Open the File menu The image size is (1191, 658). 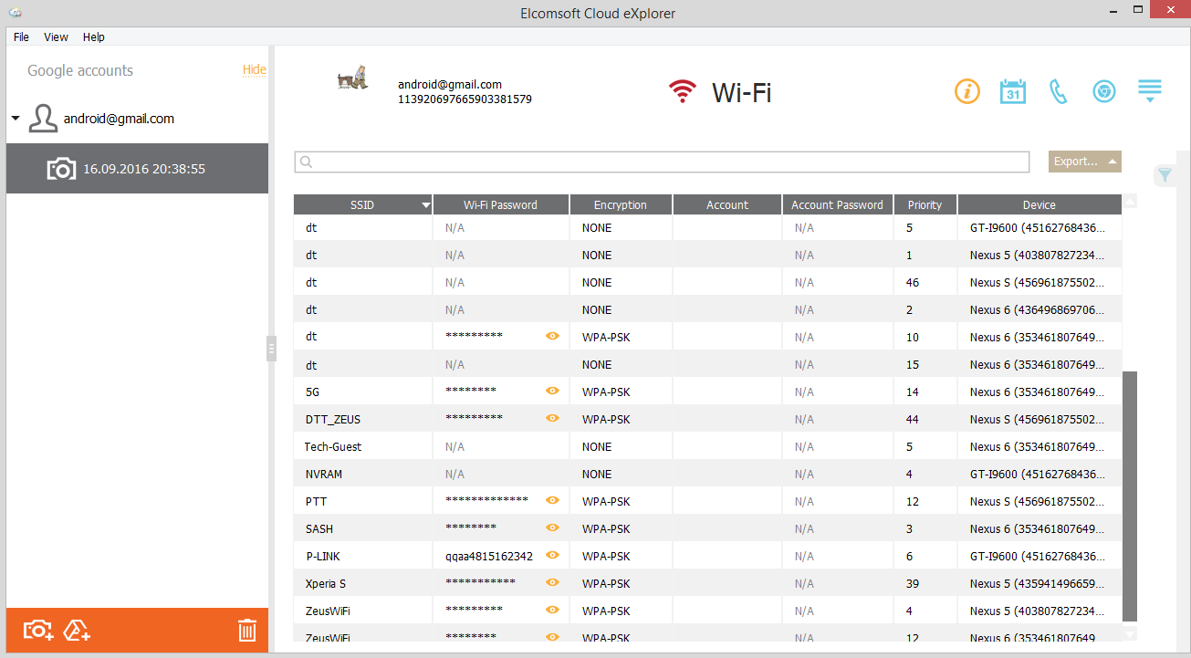(21, 37)
